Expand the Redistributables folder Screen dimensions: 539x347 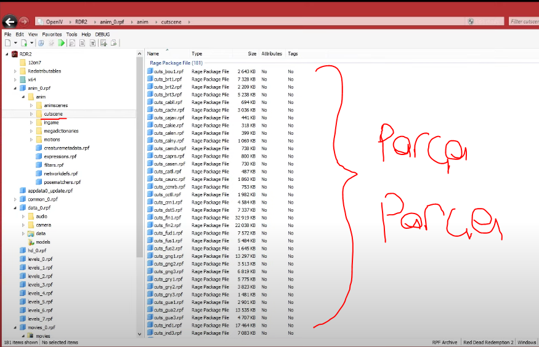pos(15,71)
